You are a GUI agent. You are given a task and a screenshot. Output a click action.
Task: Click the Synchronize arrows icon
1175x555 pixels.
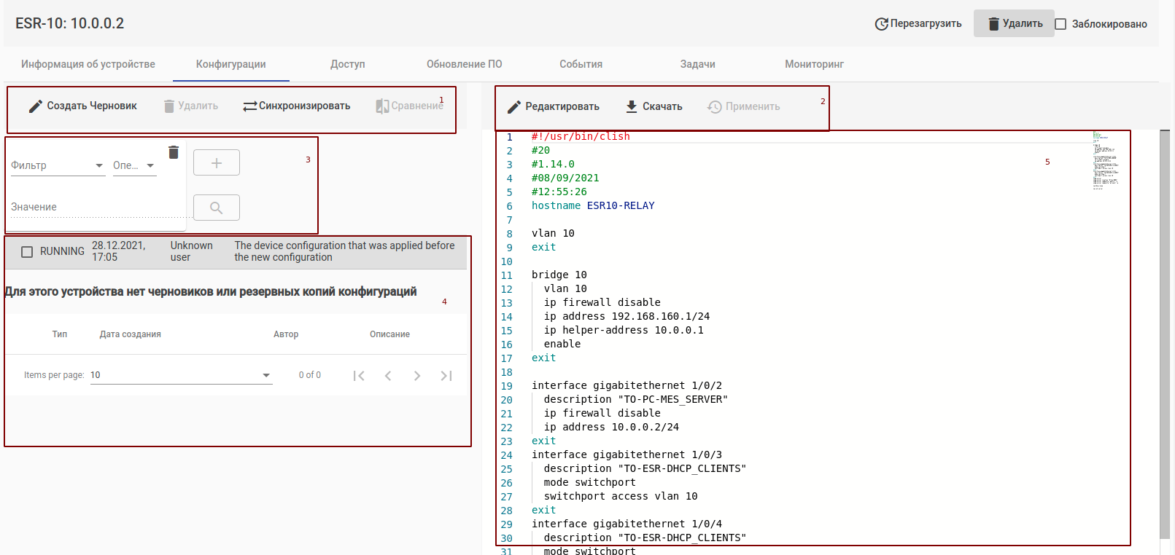(250, 106)
